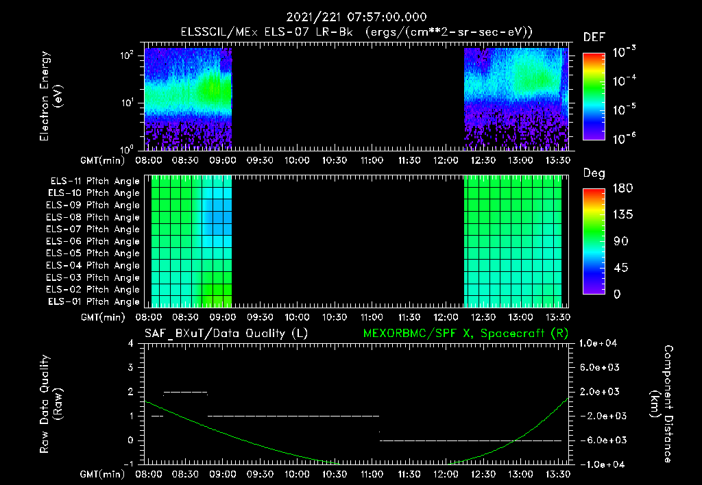Click the left pitch angle grid block
The height and width of the screenshot is (485, 702).
(192, 241)
